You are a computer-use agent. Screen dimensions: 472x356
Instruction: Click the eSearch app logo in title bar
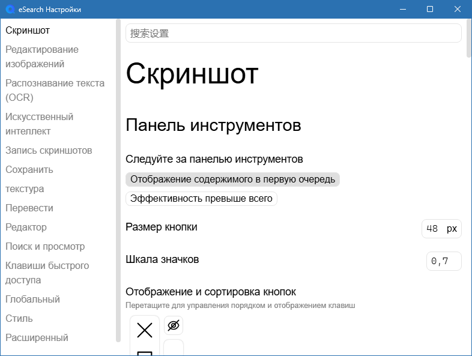10,10
